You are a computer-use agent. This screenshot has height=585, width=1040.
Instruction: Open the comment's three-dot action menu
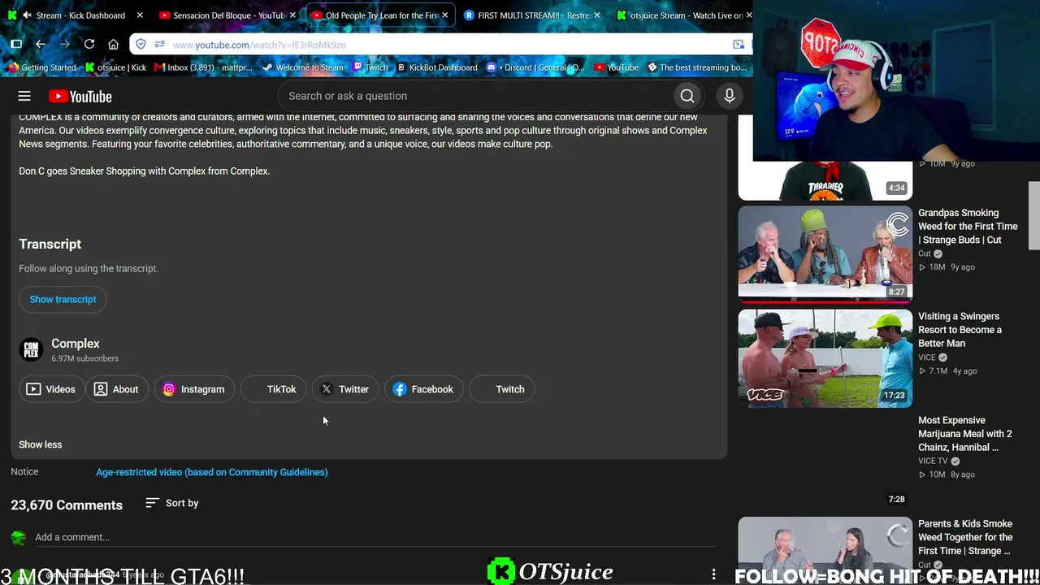pos(713,574)
